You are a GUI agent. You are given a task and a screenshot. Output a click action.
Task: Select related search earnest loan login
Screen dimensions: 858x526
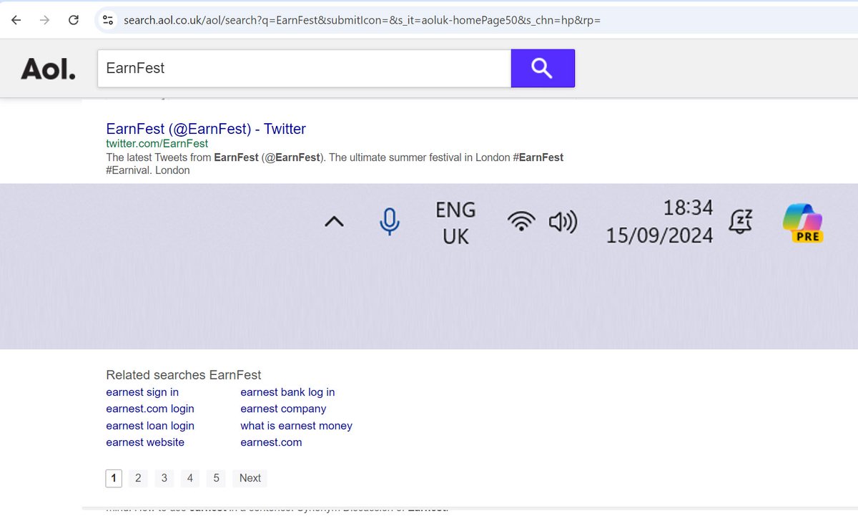pos(150,426)
